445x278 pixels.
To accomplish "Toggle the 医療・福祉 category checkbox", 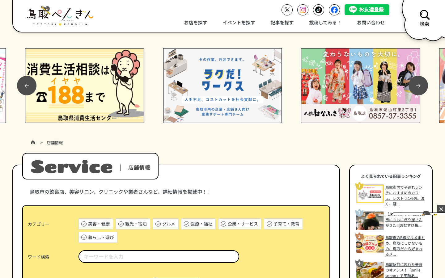I will tap(198, 224).
